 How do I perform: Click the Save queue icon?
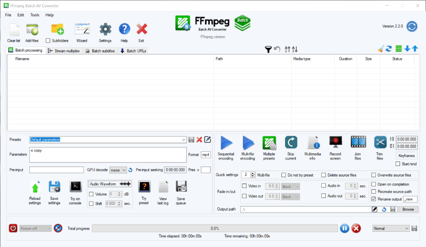click(x=181, y=187)
